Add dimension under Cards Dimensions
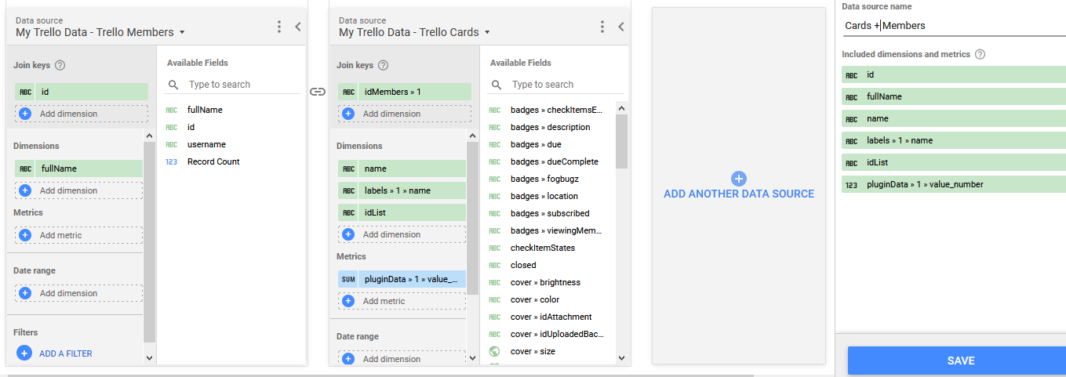The width and height of the screenshot is (1066, 377). (402, 234)
